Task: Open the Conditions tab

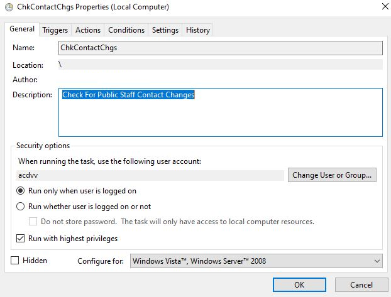Action: pos(126,30)
